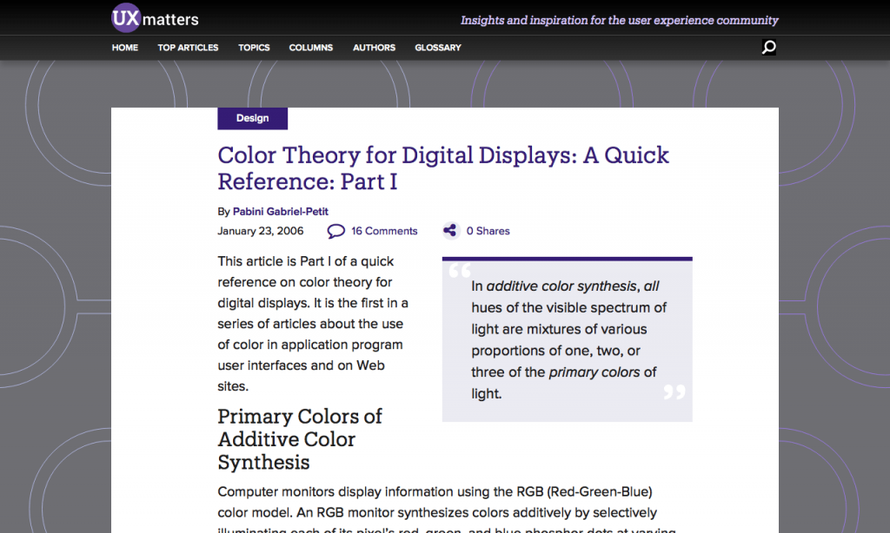Viewport: 890px width, 533px height.
Task: Click the 0 Shares counter
Action: (488, 231)
